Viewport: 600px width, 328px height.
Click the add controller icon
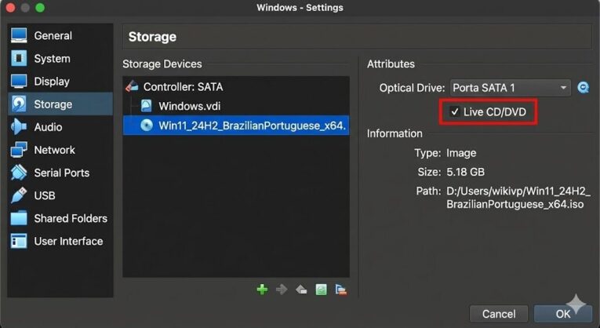pyautogui.click(x=321, y=290)
